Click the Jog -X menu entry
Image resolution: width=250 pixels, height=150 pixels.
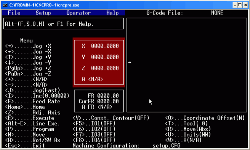(28, 52)
